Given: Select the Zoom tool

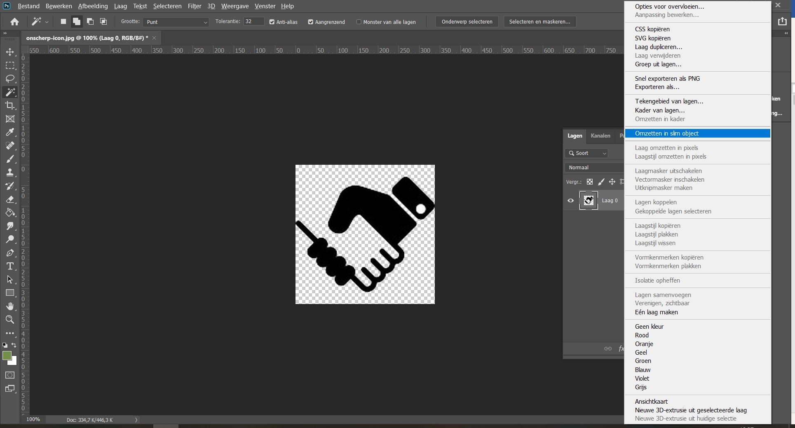Looking at the screenshot, I should click(x=10, y=319).
